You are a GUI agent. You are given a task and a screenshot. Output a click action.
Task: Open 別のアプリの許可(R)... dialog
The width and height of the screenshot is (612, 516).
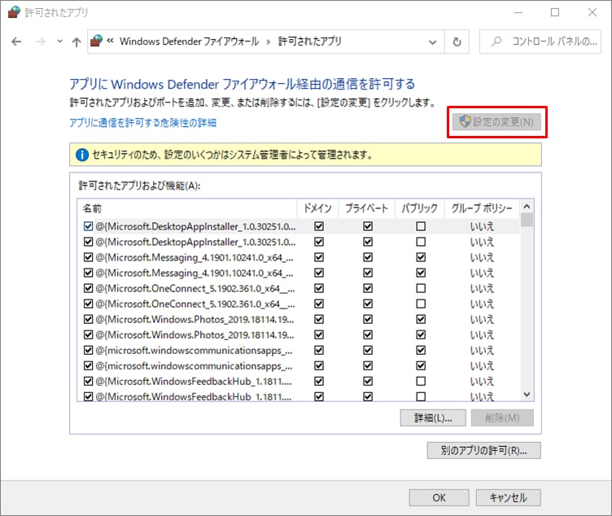tap(484, 450)
